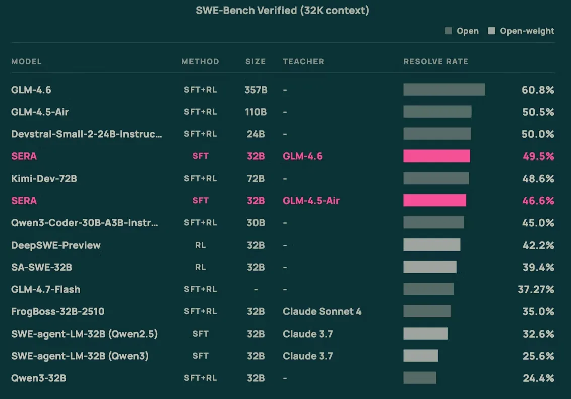Viewport: 571px width, 399px height.
Task: Select the Qwen3-32B model in last row
Action: (39, 378)
